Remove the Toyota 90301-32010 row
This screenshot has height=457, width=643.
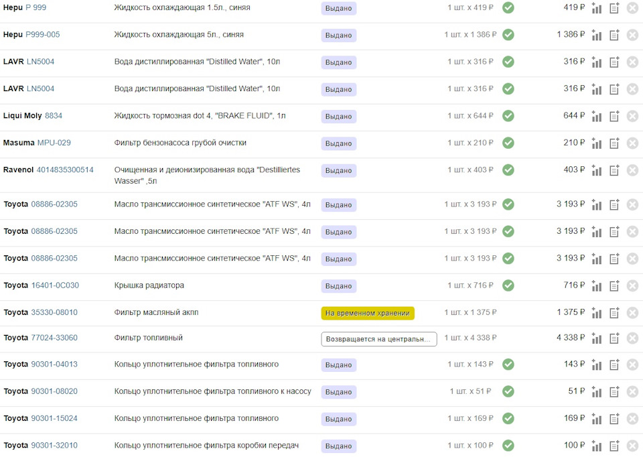pyautogui.click(x=632, y=446)
